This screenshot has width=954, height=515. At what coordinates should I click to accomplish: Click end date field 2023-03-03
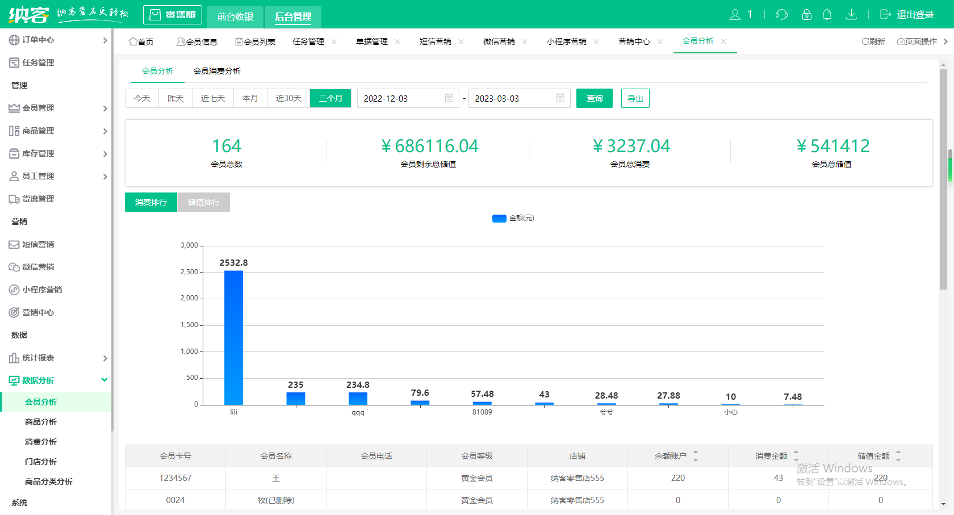pos(519,98)
